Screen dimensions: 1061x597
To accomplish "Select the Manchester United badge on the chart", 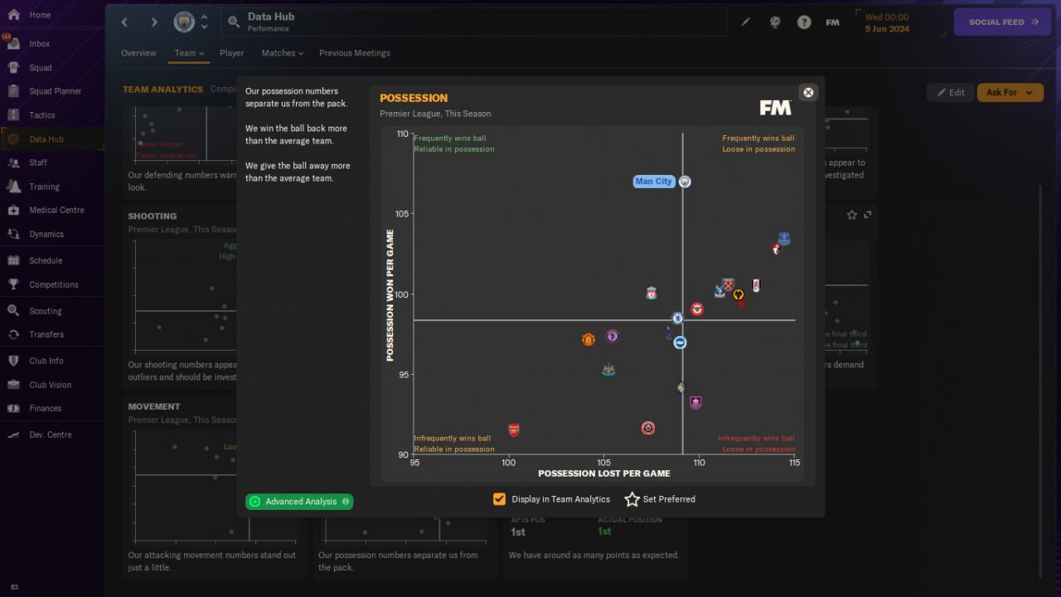I will 589,339.
